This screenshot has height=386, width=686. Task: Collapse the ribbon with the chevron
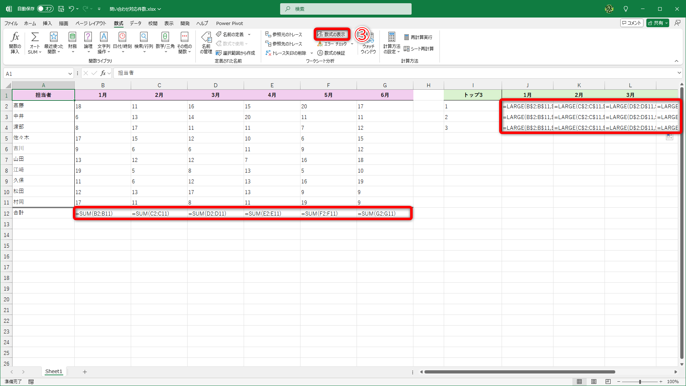(676, 61)
